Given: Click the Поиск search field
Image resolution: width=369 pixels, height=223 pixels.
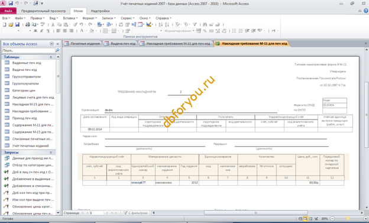Looking at the screenshot, I should pyautogui.click(x=28, y=50).
